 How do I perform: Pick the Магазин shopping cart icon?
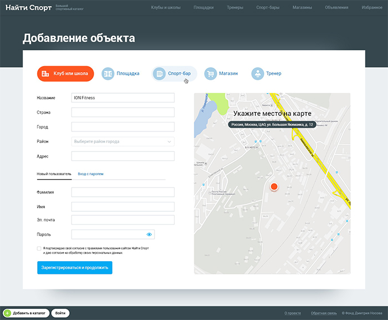point(210,73)
